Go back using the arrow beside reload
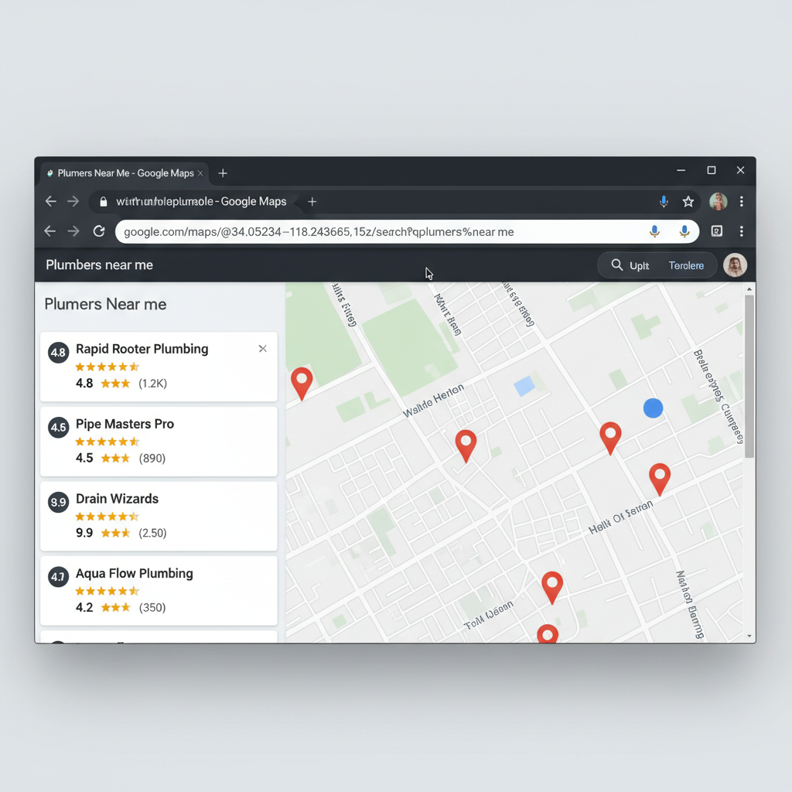This screenshot has width=792, height=792. click(50, 231)
